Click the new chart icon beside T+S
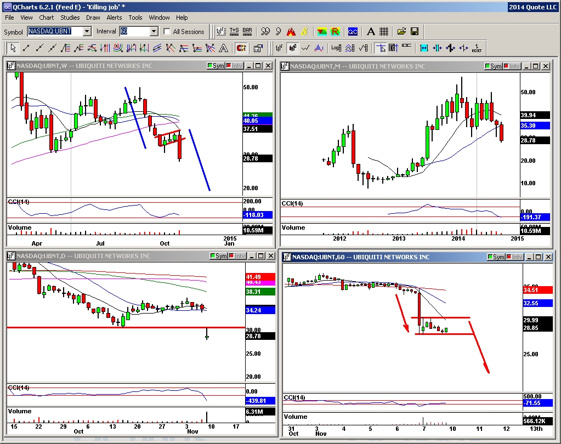This screenshot has width=561, height=444. [221, 32]
